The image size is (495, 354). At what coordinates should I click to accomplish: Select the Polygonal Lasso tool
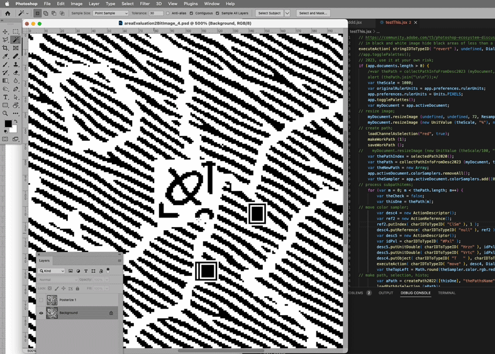(x=6, y=40)
